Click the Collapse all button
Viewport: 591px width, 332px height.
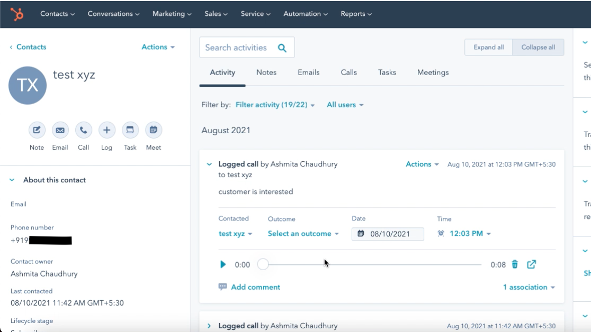[538, 48]
